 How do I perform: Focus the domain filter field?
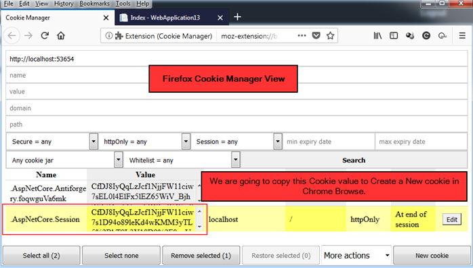(236, 108)
